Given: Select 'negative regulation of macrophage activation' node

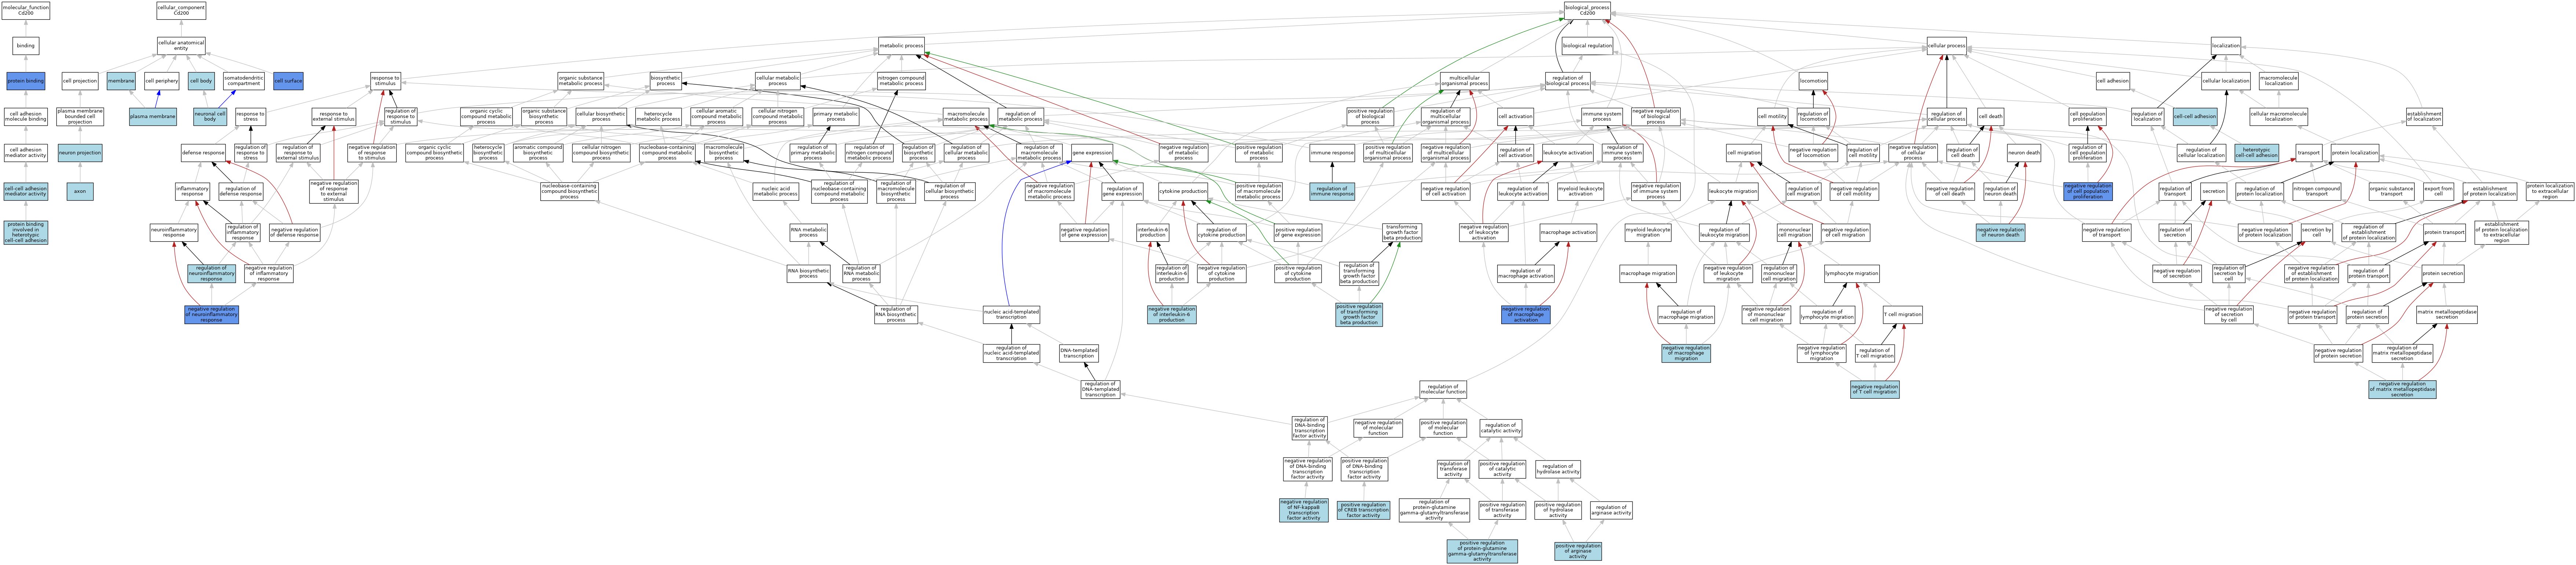Looking at the screenshot, I should click(1526, 315).
